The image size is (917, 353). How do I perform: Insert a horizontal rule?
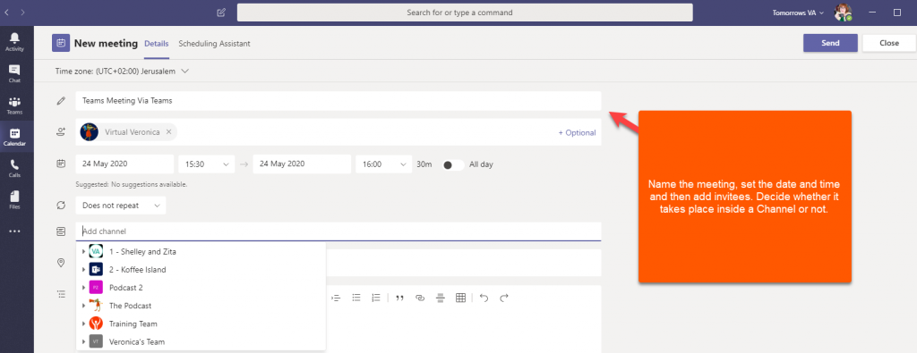click(440, 298)
